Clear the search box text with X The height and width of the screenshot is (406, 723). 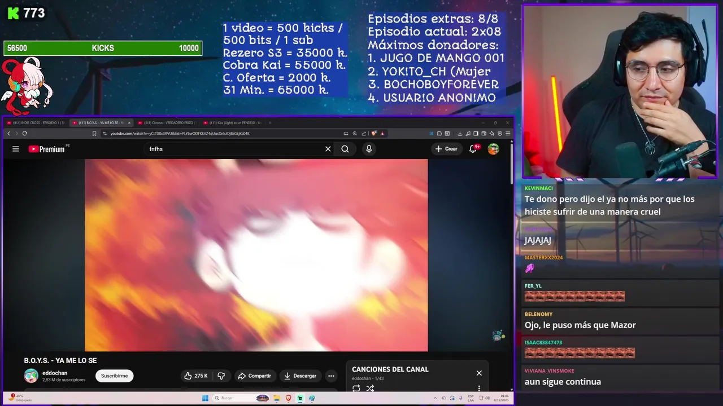pos(328,149)
